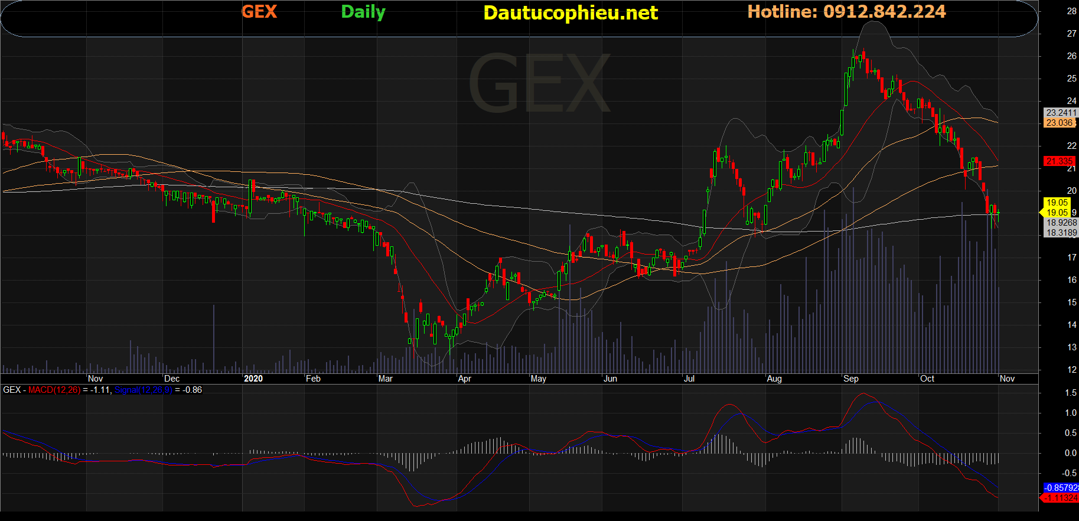
Task: Click the blue Signal(12,26,9) indicator label
Action: pos(144,390)
